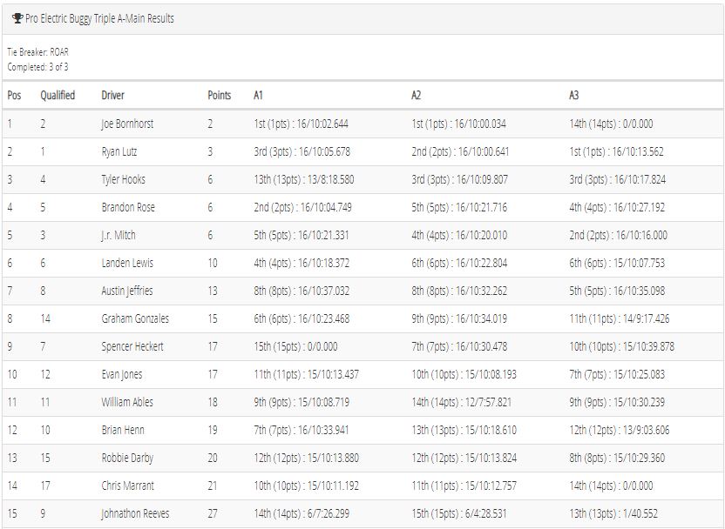
Task: Click Brandon Rose driver entry
Action: [128, 207]
